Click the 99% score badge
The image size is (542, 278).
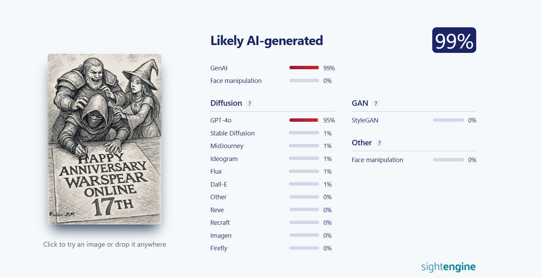[x=454, y=40]
